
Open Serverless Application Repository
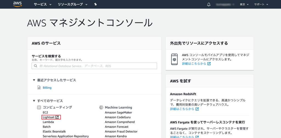[x=66, y=136]
